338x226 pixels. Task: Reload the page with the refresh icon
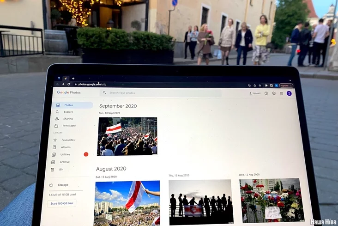pos(69,84)
